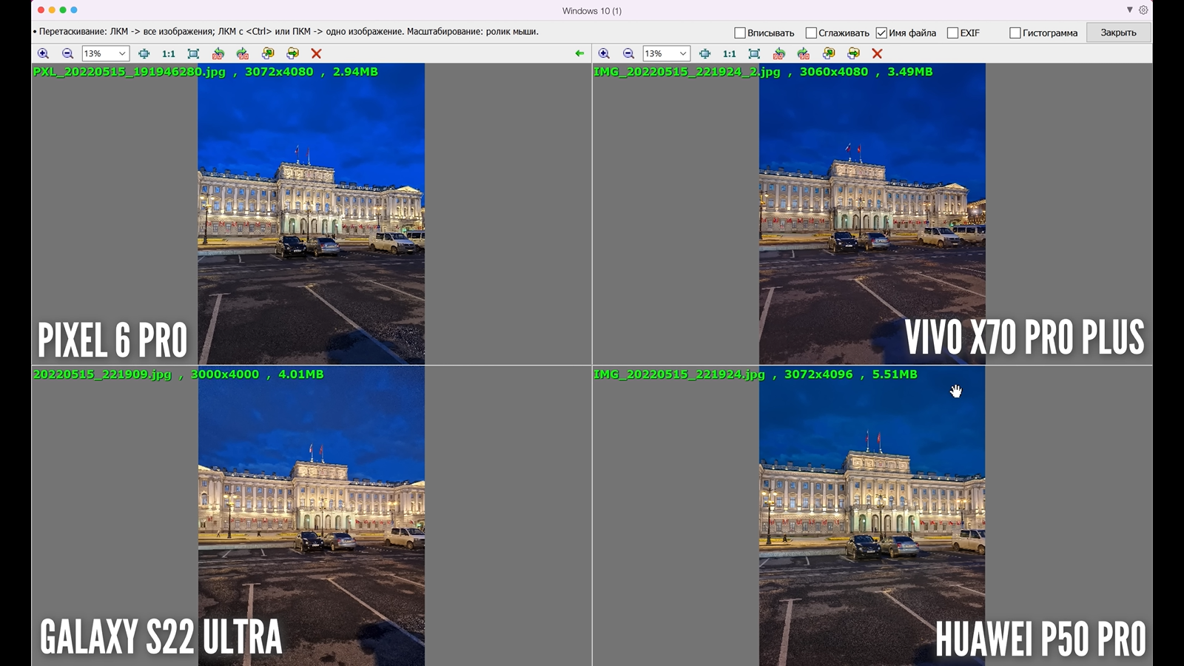Uncheck the Имя файла checkbox

point(881,33)
